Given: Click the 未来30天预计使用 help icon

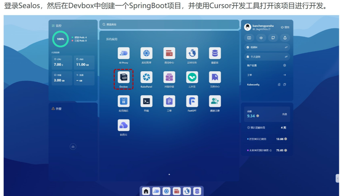Looking at the screenshot, I should [271, 150].
